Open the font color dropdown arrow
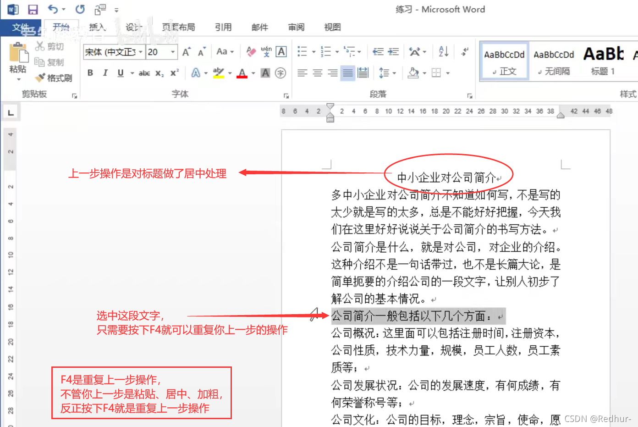 pos(253,72)
